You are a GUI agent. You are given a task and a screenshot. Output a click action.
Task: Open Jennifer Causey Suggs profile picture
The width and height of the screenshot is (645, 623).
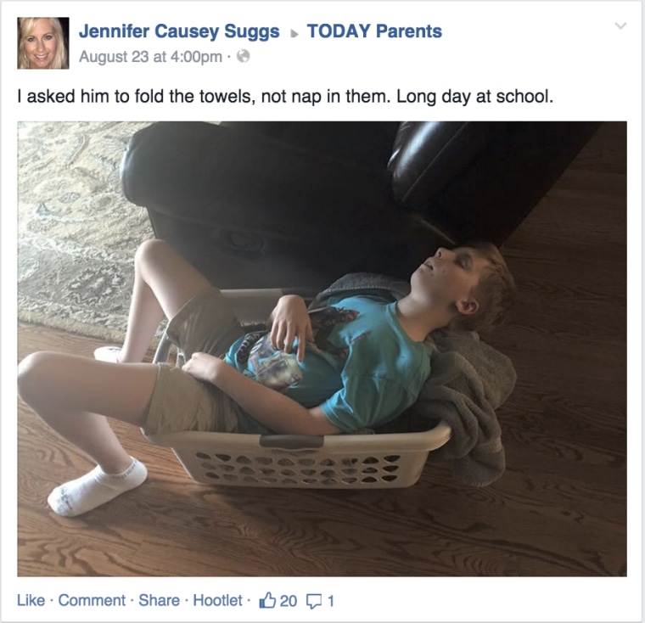tap(43, 42)
